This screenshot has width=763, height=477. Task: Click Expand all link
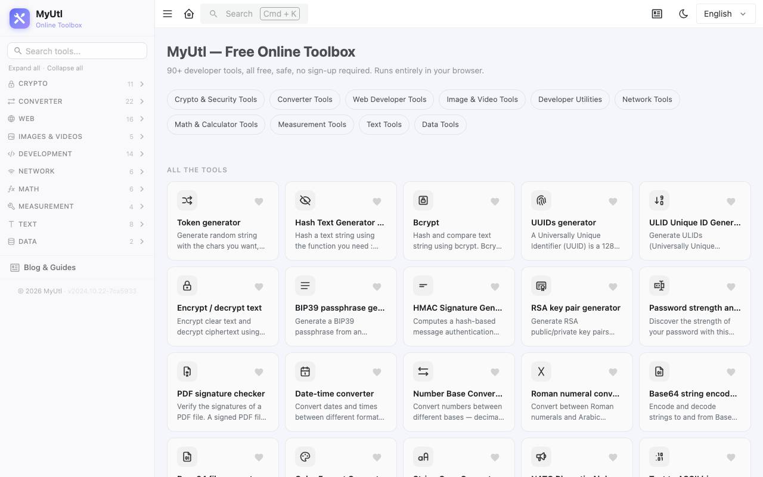[24, 68]
